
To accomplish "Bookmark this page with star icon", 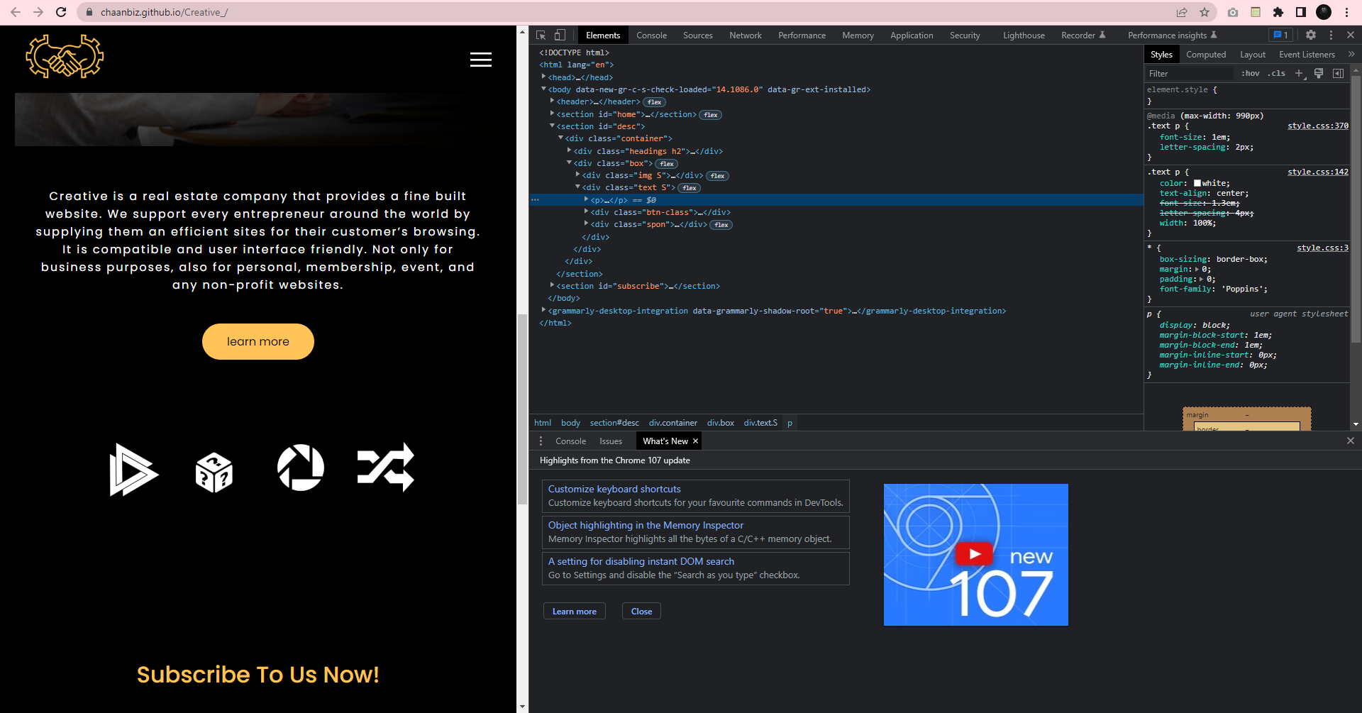I will pyautogui.click(x=1205, y=12).
